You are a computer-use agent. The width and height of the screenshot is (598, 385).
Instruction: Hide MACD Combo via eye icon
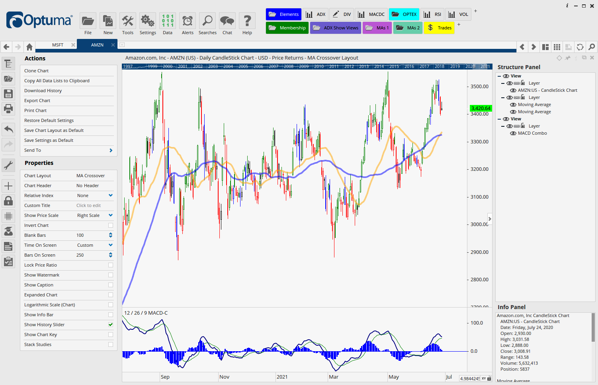513,133
